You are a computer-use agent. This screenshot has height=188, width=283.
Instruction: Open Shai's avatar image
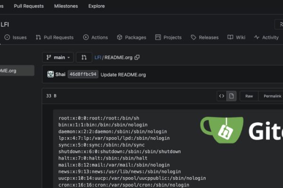[x=50, y=74]
